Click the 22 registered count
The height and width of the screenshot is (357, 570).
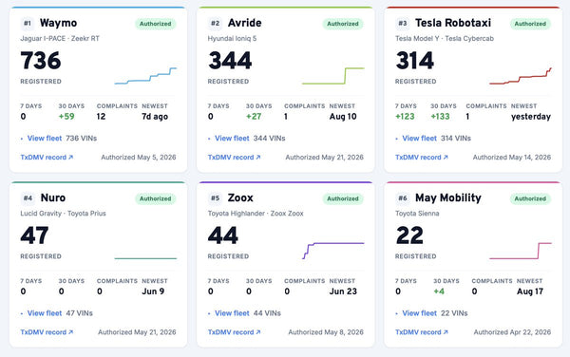(x=409, y=235)
